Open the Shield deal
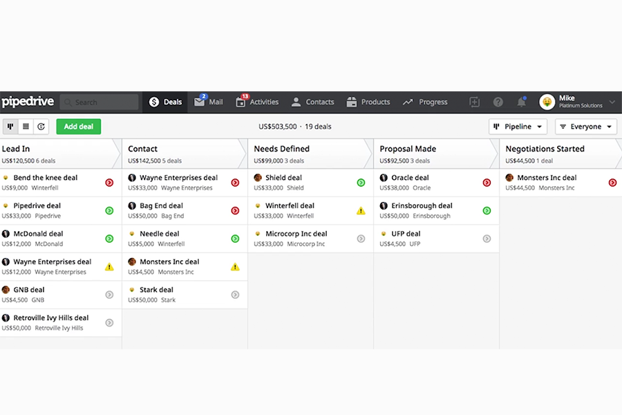This screenshot has height=415, width=622. click(310, 183)
